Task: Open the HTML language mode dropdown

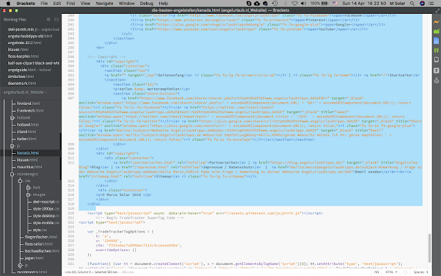Action: pyautogui.click(x=391, y=272)
